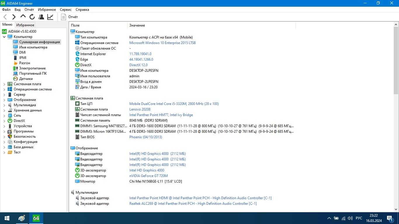Open the Отчёт toolbar button

click(70, 17)
